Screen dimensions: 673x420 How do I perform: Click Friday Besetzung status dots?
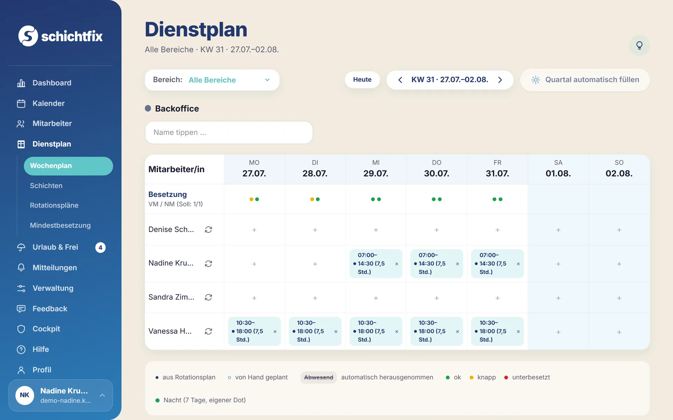[497, 199]
